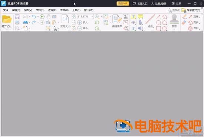204x137 pixels.
Task: Open the 文件 menu
Action: coord(6,10)
